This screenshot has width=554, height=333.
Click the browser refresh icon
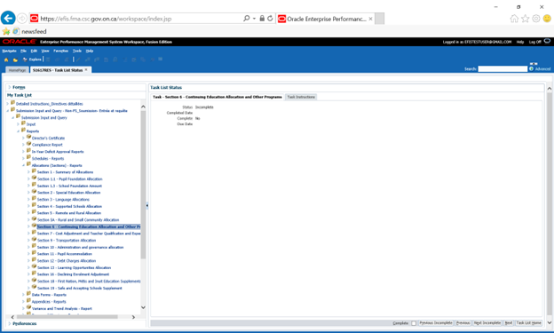tap(270, 19)
